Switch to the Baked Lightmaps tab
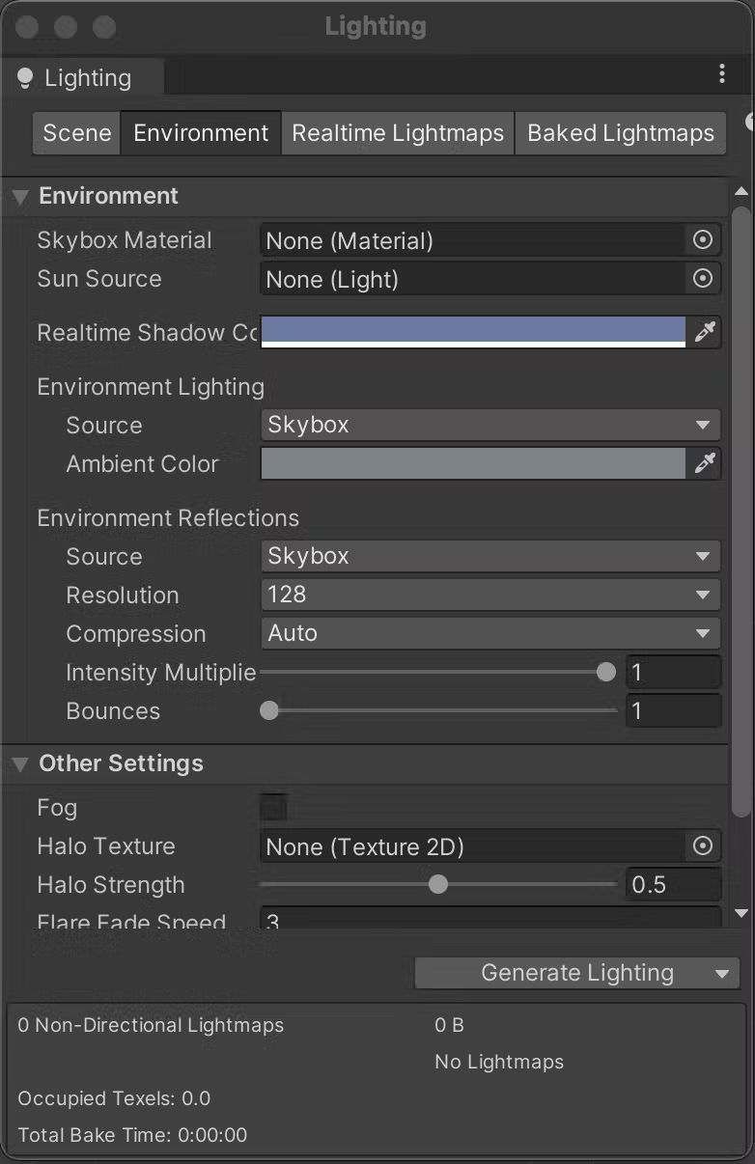 pyautogui.click(x=620, y=132)
